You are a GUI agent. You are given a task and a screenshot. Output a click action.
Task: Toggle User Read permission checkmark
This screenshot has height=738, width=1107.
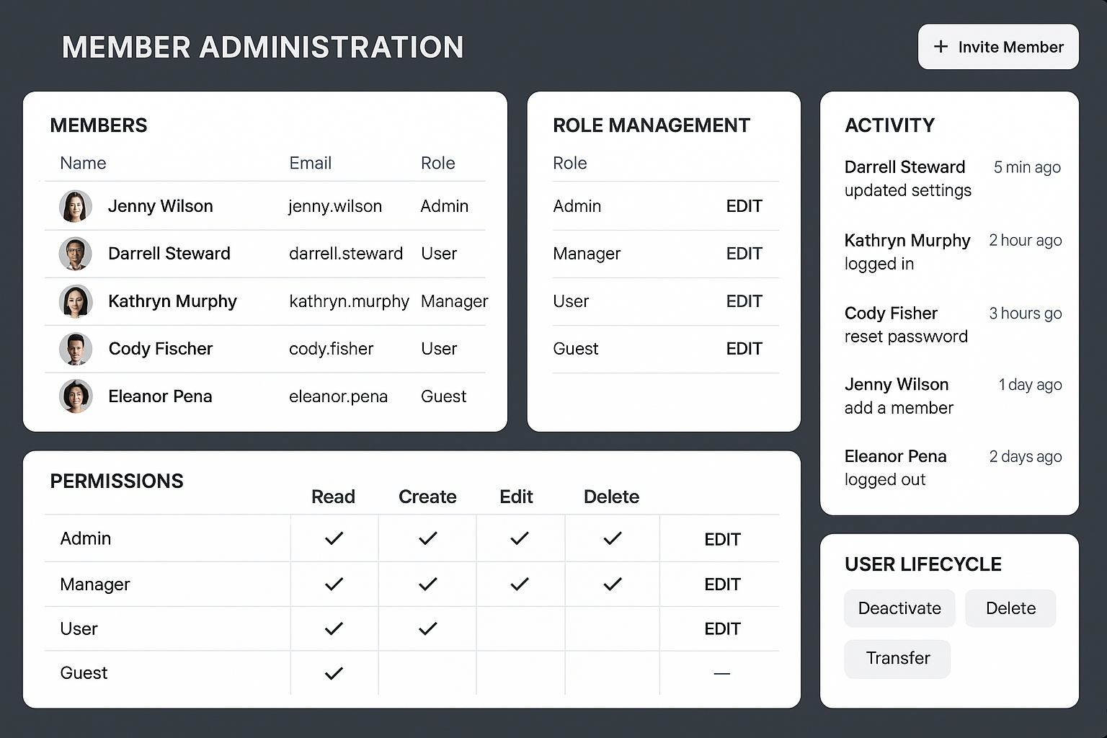coord(334,628)
